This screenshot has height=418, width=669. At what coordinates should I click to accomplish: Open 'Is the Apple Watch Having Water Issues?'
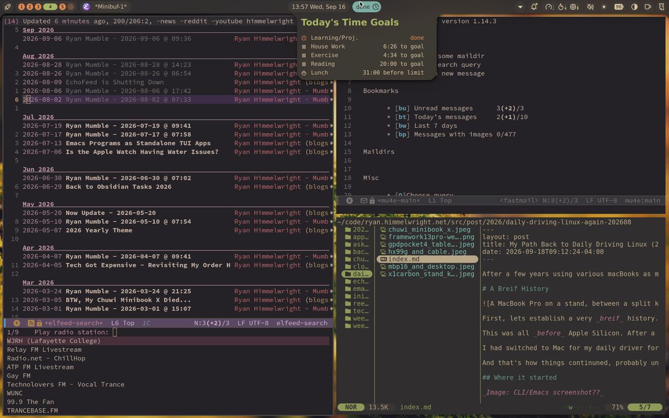pyautogui.click(x=142, y=152)
